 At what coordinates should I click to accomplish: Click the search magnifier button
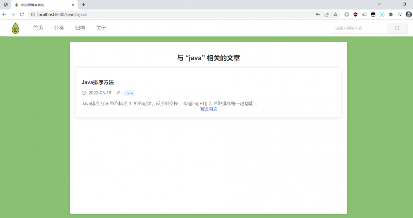[397, 28]
